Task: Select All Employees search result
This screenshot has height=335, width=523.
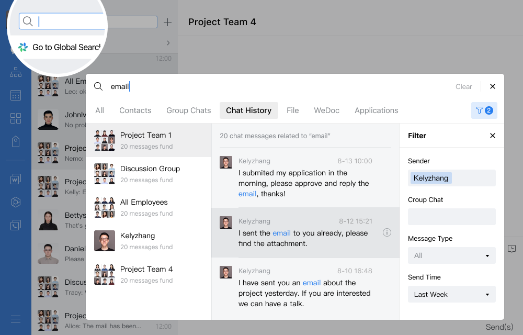Action: click(x=149, y=207)
